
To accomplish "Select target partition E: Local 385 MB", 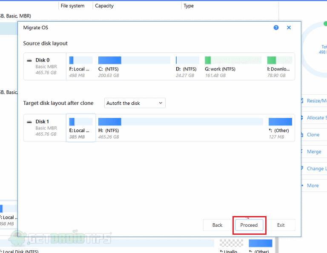I will (x=81, y=128).
